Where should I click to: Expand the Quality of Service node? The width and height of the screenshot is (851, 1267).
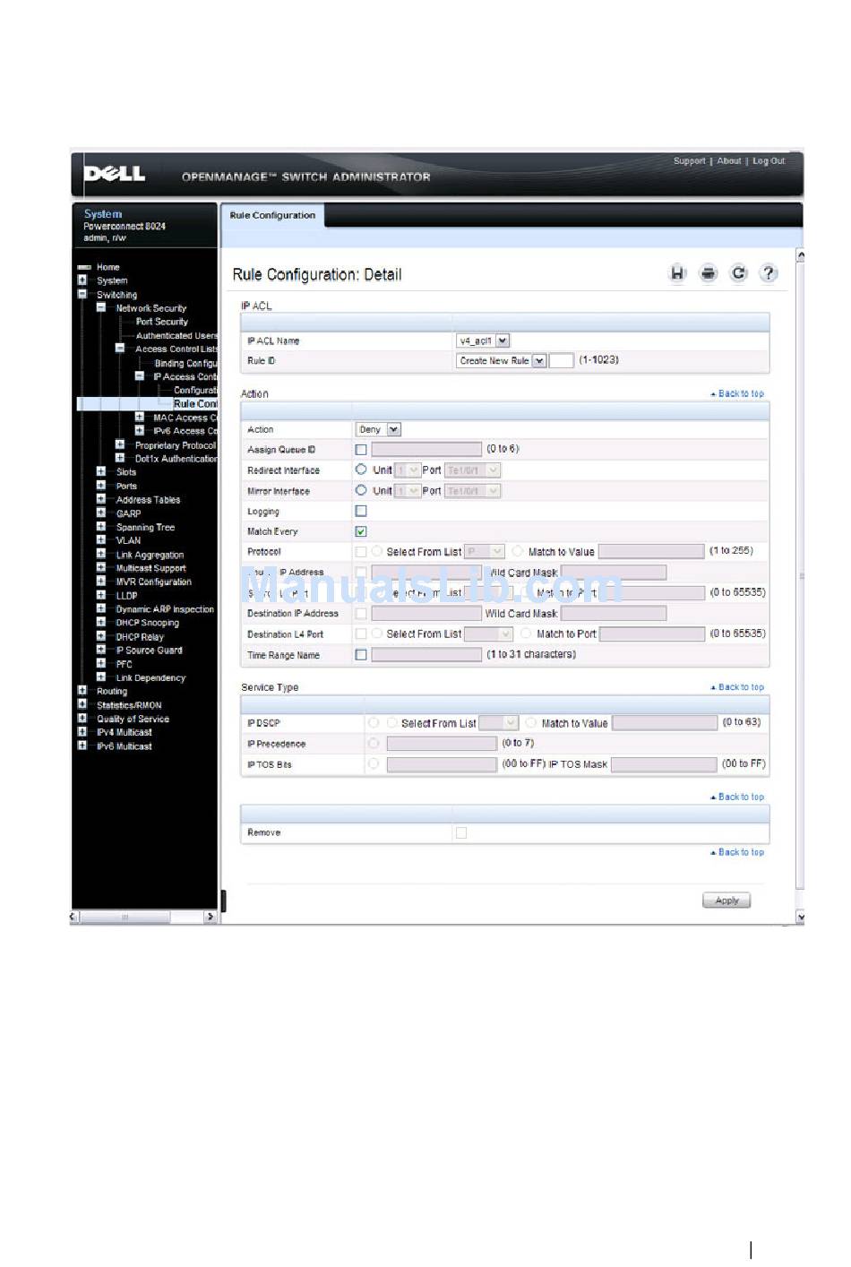click(x=82, y=718)
